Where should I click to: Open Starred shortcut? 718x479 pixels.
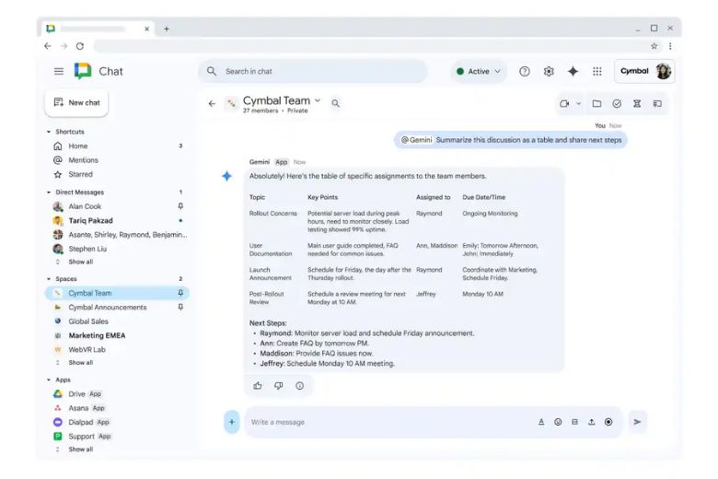pos(117,174)
